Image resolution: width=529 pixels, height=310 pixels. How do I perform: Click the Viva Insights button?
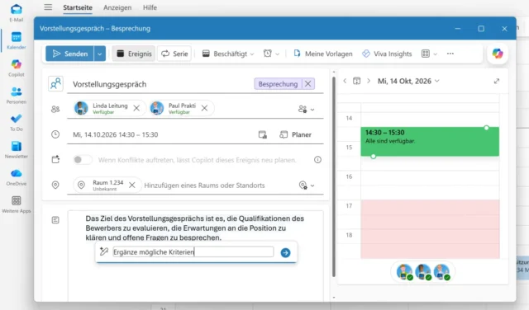tap(387, 54)
